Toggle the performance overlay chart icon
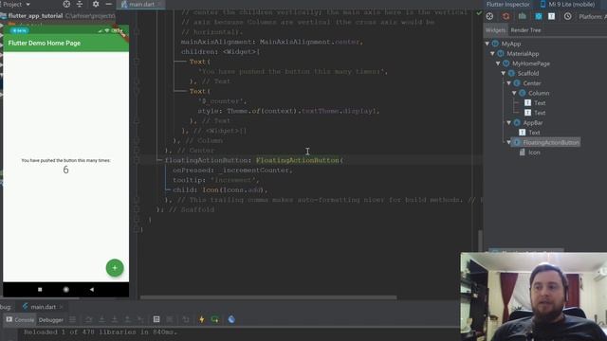 [523, 16]
